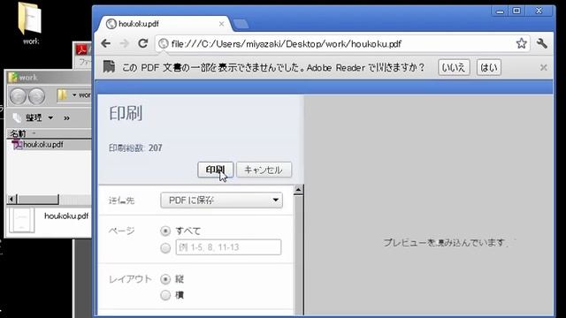Close the houkoku.pdf tab
This screenshot has width=566, height=318.
point(221,24)
